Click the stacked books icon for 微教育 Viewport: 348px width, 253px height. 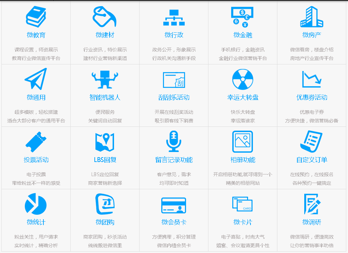point(36,17)
